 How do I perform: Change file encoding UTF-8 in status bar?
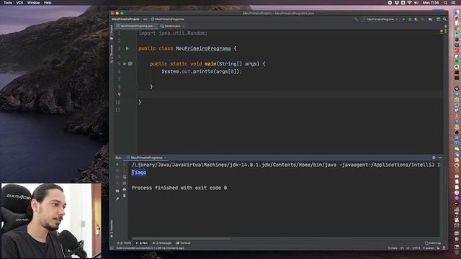[416, 248]
